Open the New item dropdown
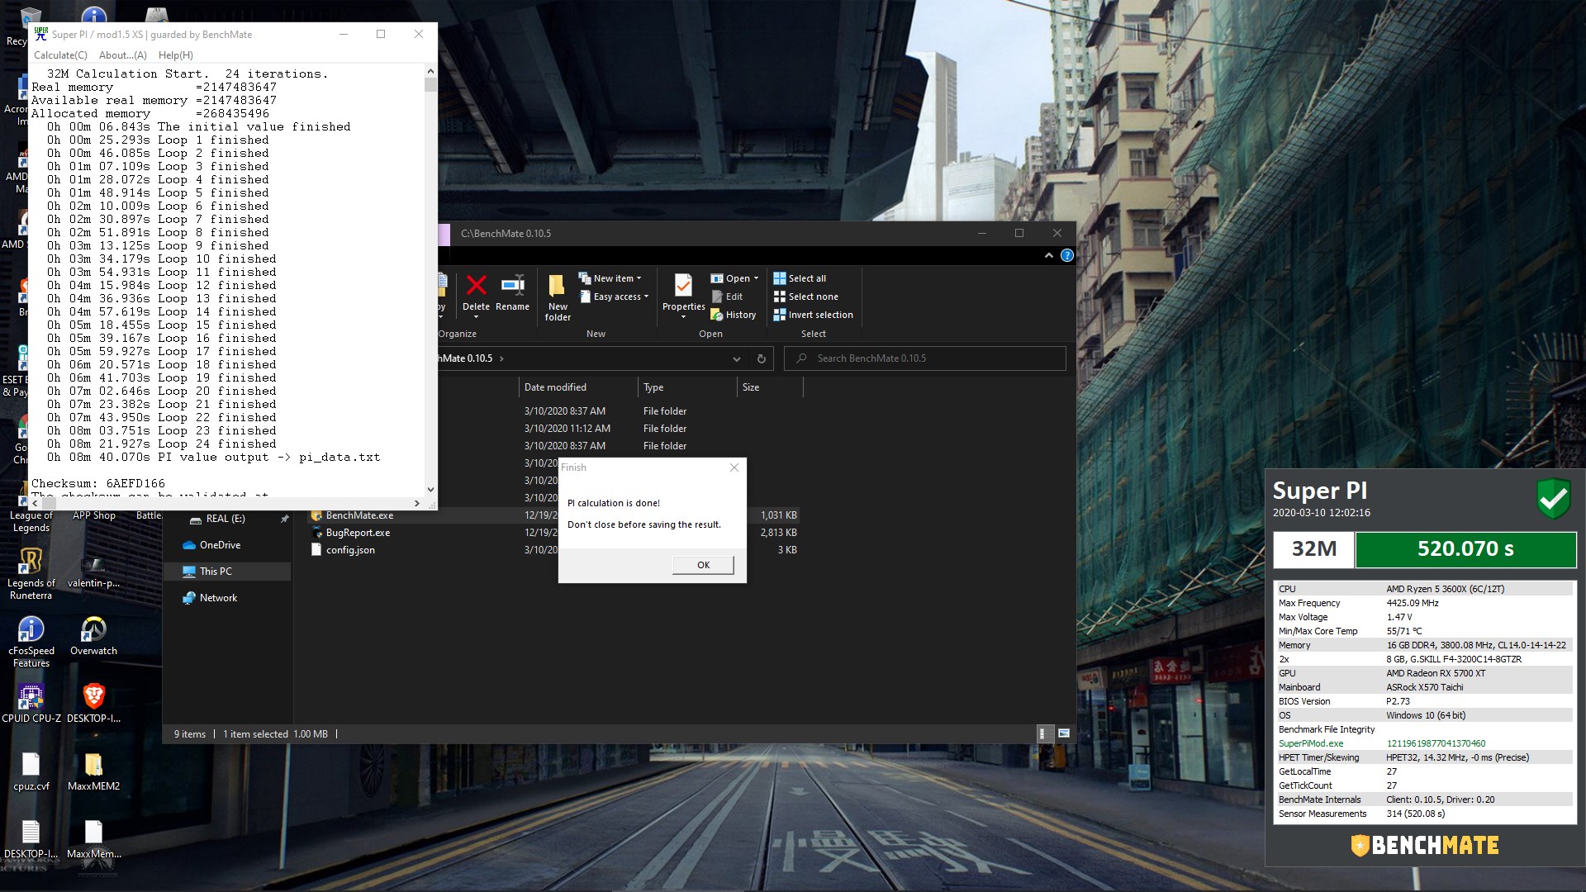1586x892 pixels. tap(610, 278)
